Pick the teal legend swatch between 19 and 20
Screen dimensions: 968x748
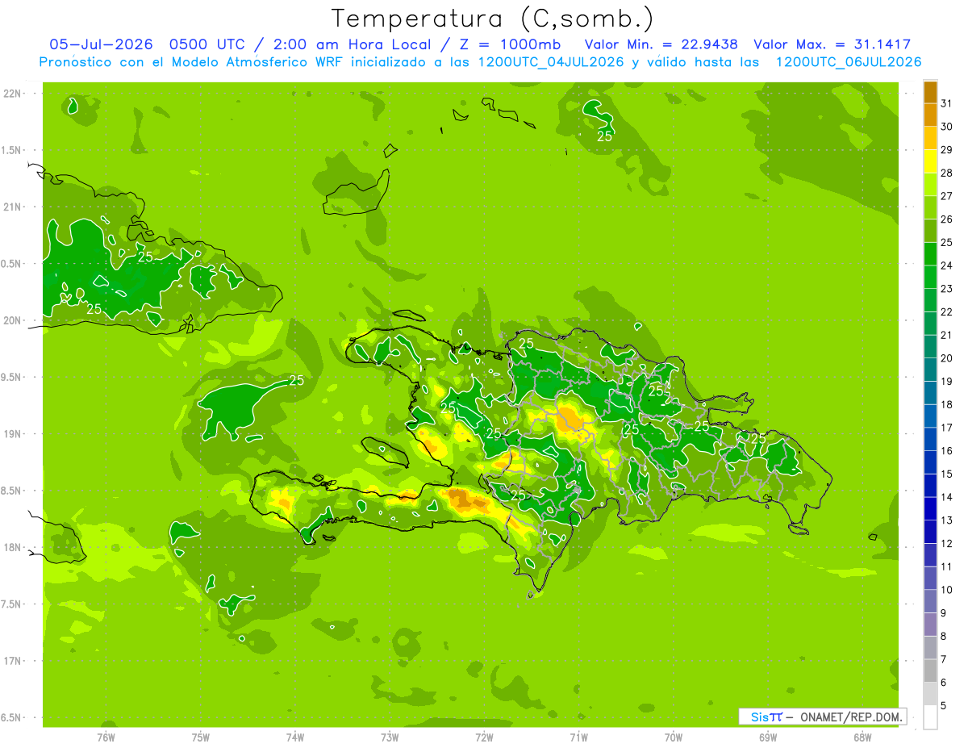tap(930, 370)
